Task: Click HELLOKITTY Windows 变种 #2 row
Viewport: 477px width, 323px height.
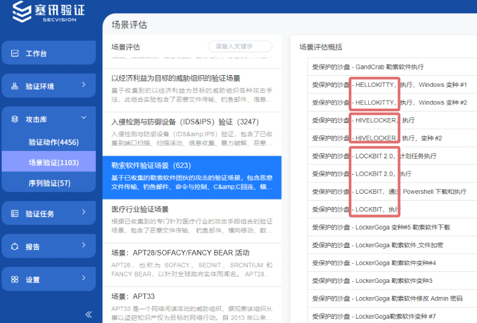Action: 392,102
